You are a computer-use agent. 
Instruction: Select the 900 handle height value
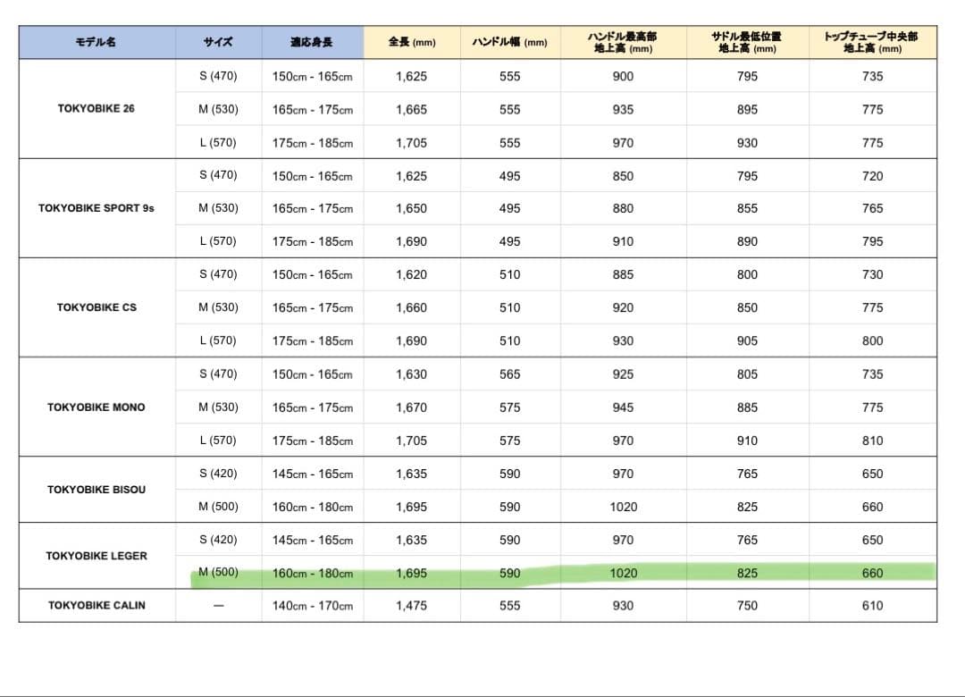[x=624, y=76]
